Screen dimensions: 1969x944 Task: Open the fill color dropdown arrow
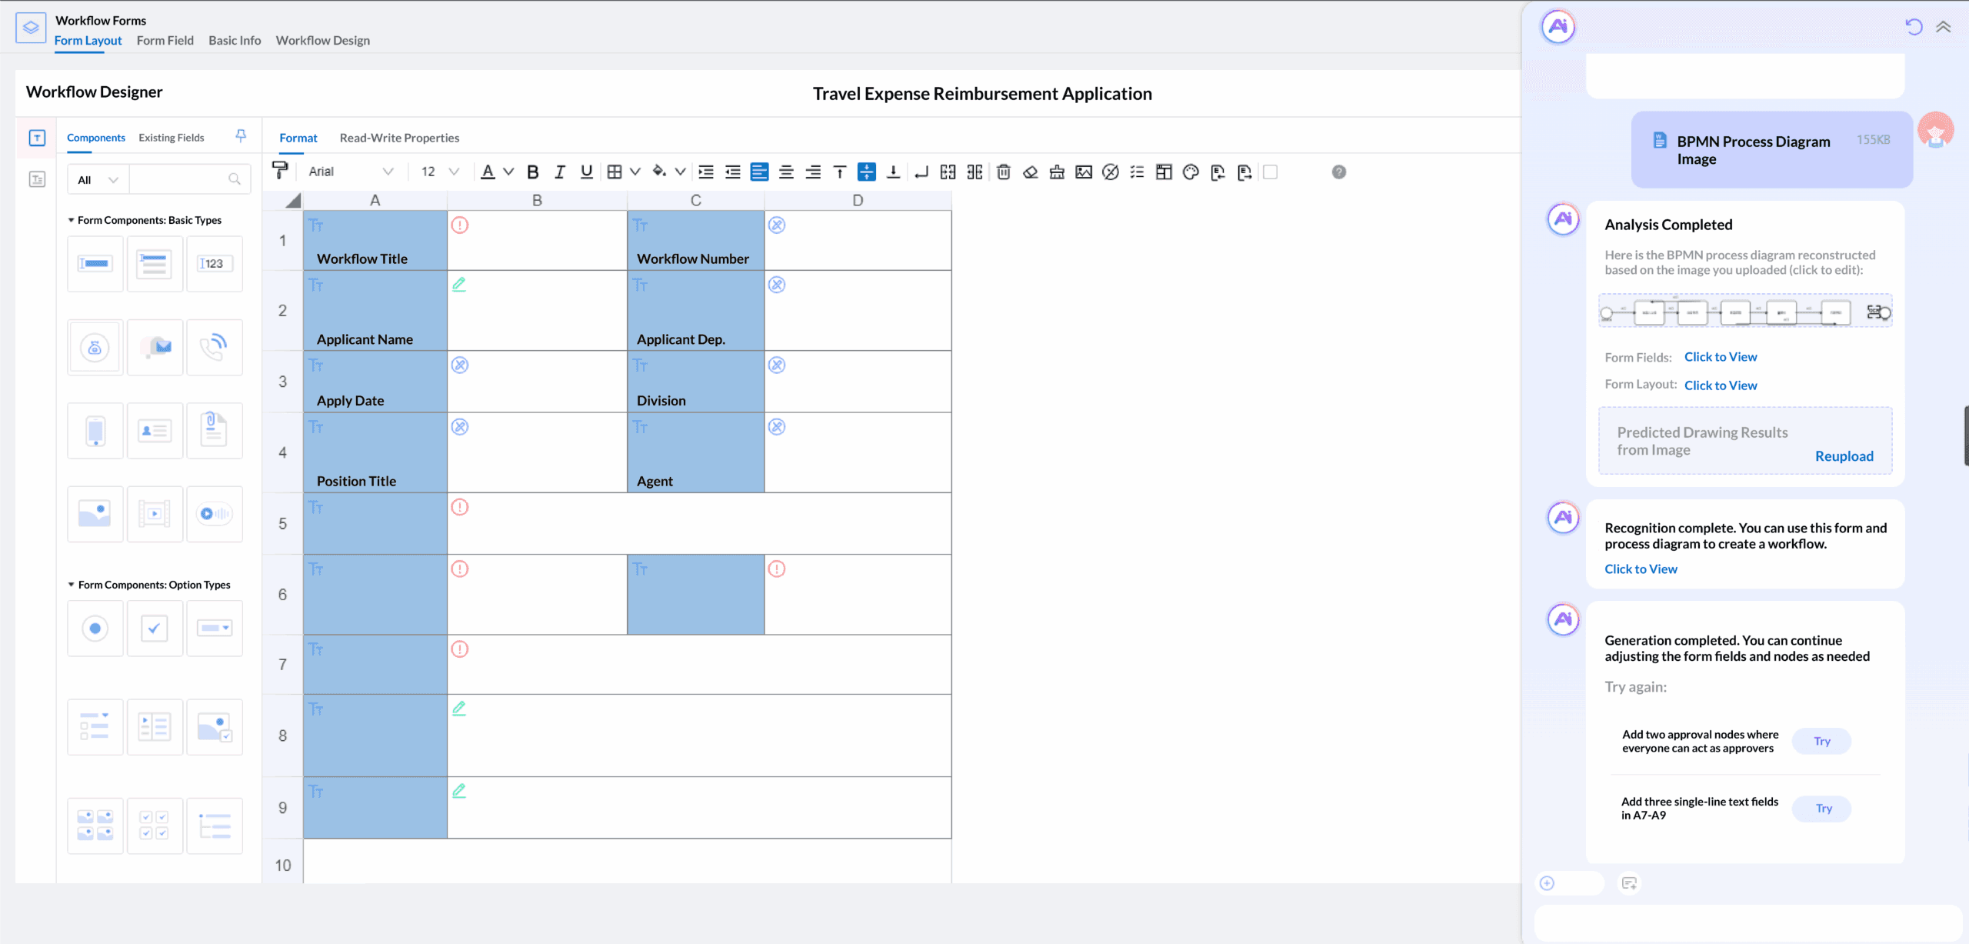(x=680, y=172)
